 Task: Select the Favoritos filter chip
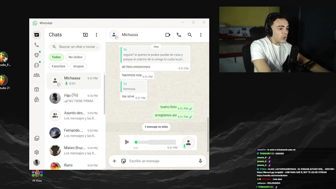tap(59, 66)
